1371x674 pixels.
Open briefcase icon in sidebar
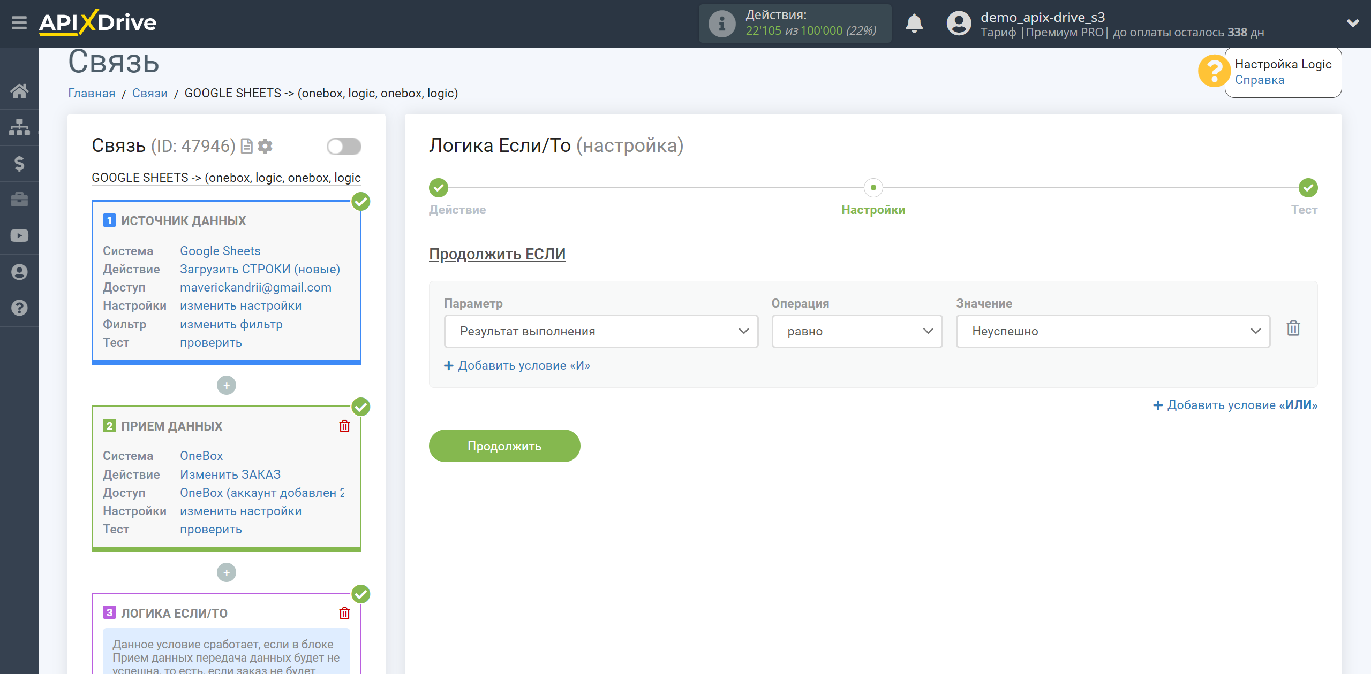19,200
